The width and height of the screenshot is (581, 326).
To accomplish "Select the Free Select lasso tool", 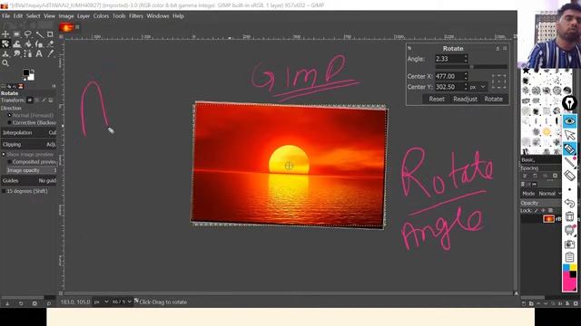I will click(28, 34).
